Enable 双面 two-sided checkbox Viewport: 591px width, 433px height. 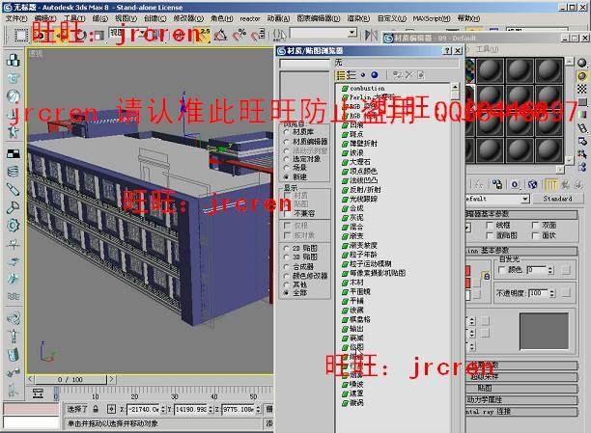535,225
